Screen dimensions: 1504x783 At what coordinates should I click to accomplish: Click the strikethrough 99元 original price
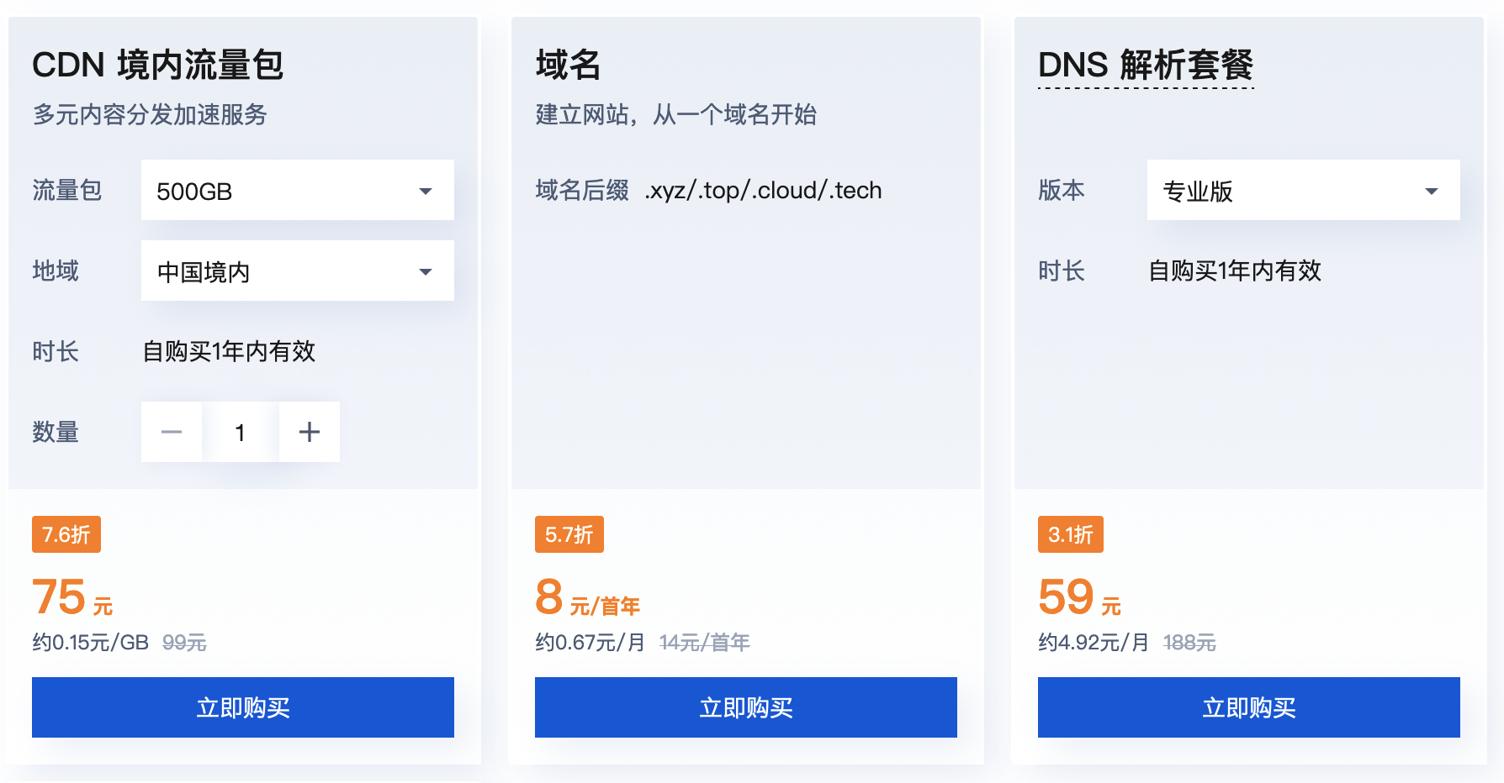point(185,642)
